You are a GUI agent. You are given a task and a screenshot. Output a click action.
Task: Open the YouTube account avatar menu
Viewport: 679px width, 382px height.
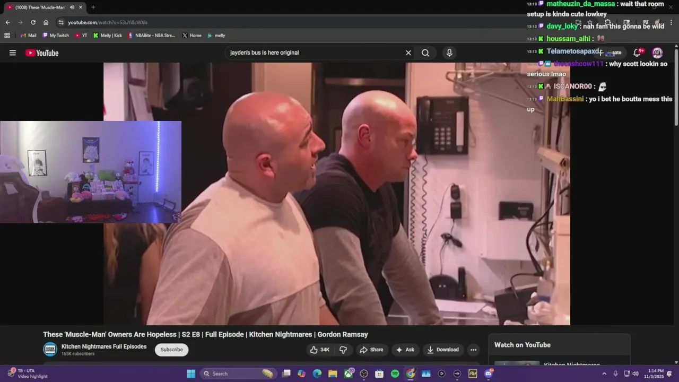click(657, 53)
